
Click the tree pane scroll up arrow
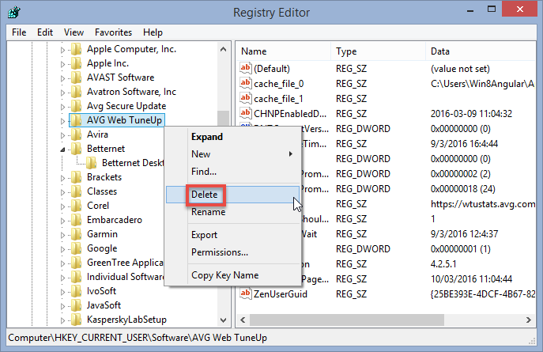pyautogui.click(x=224, y=49)
